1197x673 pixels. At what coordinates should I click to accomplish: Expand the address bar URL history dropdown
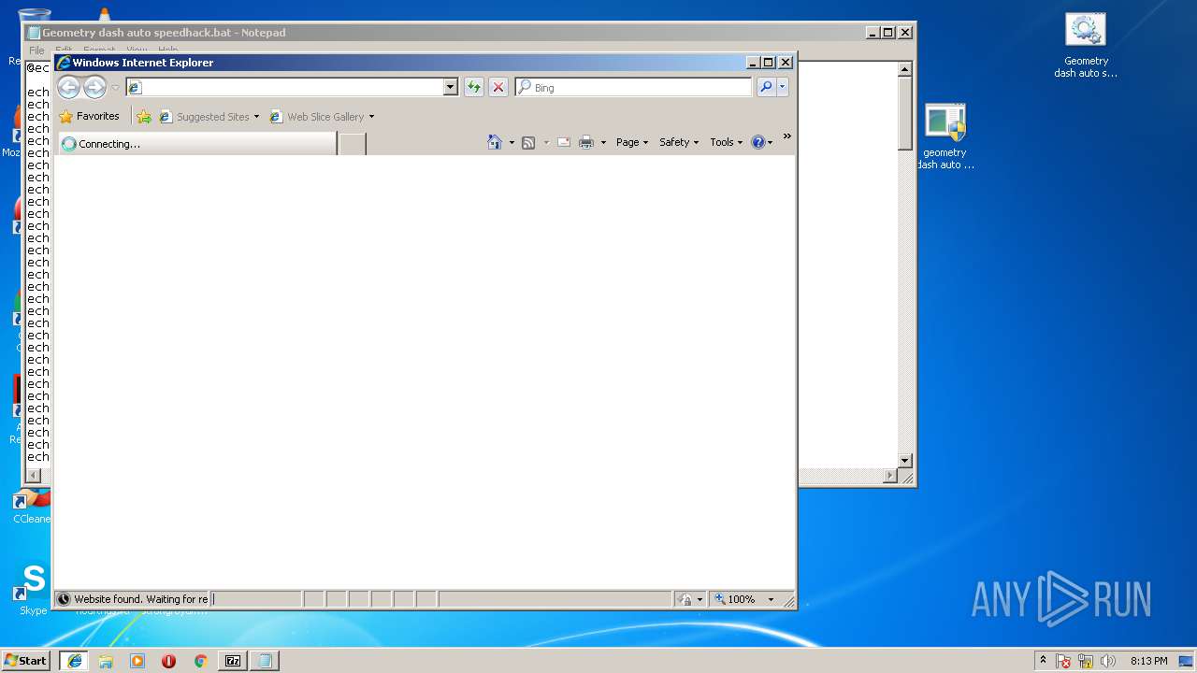pos(450,87)
